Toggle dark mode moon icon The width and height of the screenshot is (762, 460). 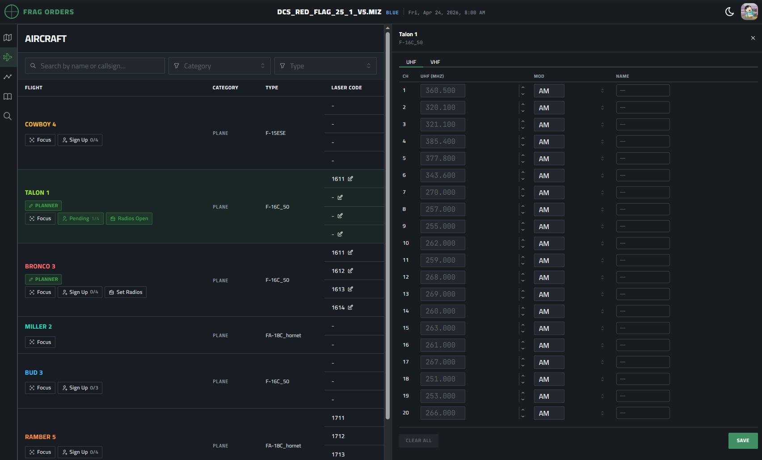click(729, 12)
